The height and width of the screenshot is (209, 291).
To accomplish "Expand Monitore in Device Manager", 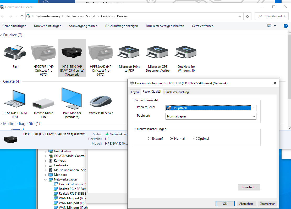I will pyautogui.click(x=46, y=175).
